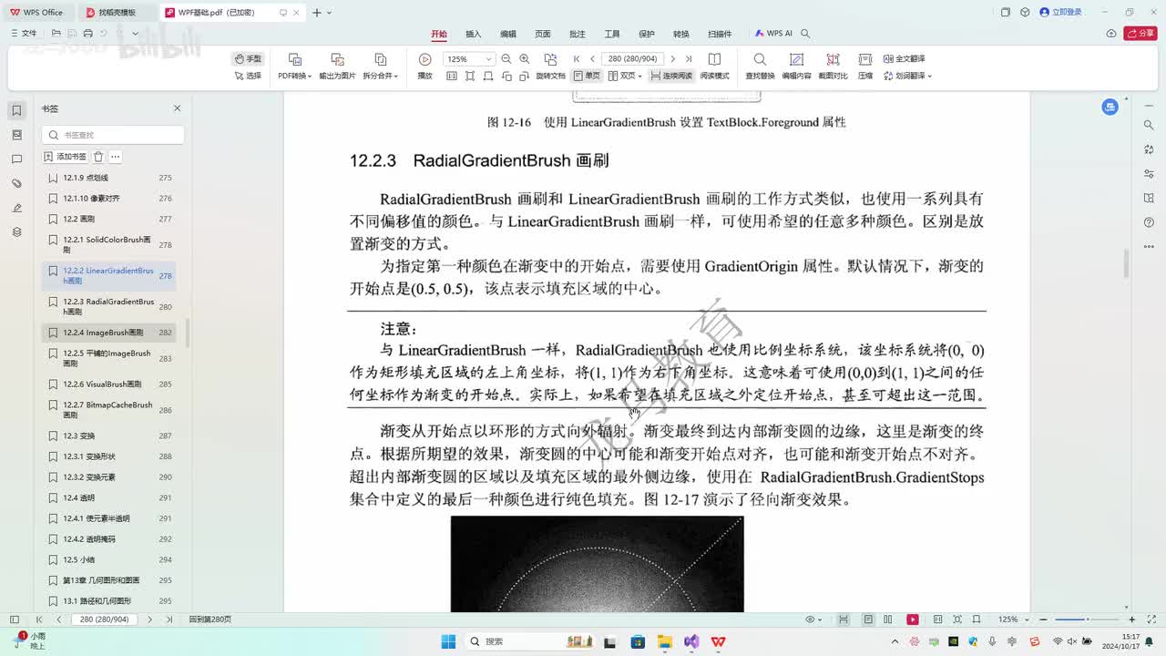The image size is (1166, 656).
Task: Open bookmark 12.2.4 ImageBrush画刷
Action: tap(108, 333)
